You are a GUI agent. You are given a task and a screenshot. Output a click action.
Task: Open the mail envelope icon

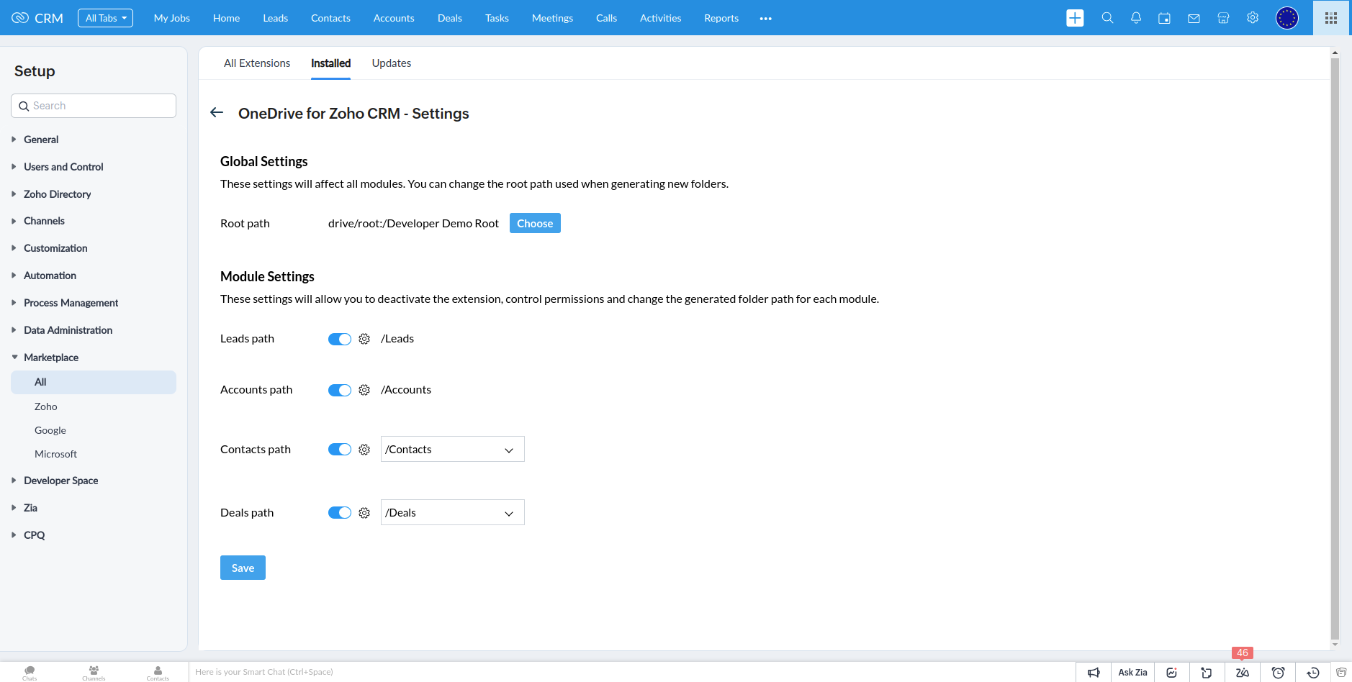1194,18
